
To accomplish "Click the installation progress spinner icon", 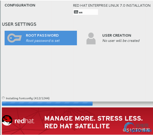I will pos(3,98).
